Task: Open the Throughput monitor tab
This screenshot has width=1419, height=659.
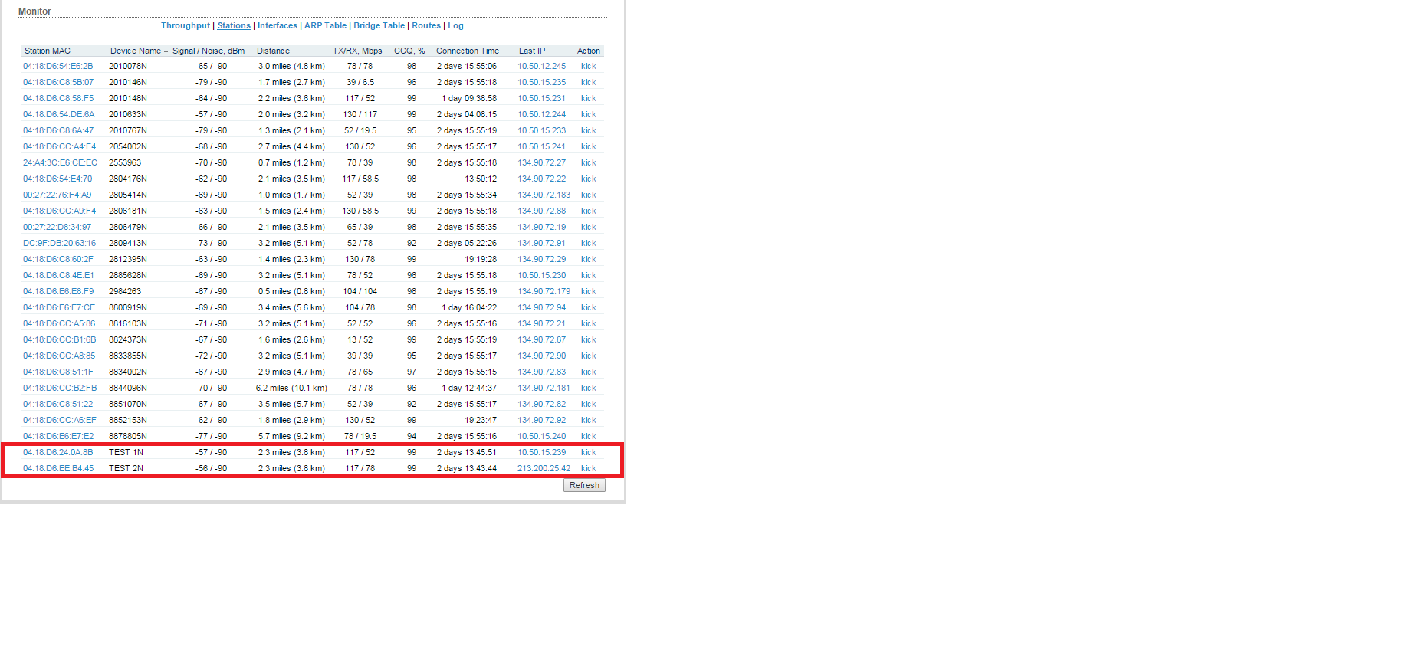Action: (x=186, y=25)
